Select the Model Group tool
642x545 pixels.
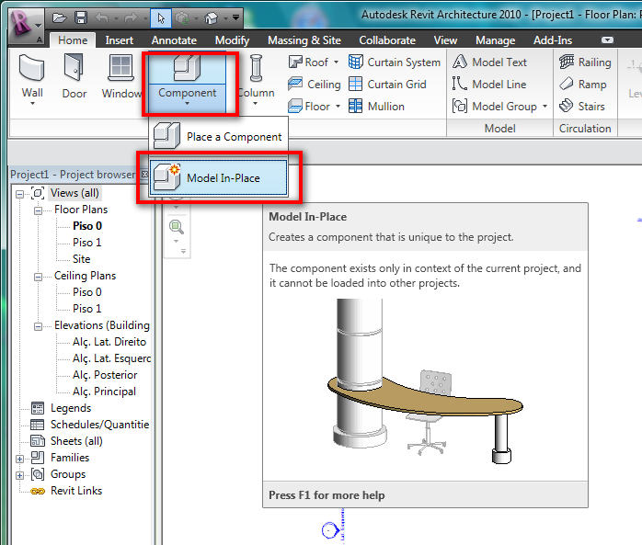click(x=495, y=107)
